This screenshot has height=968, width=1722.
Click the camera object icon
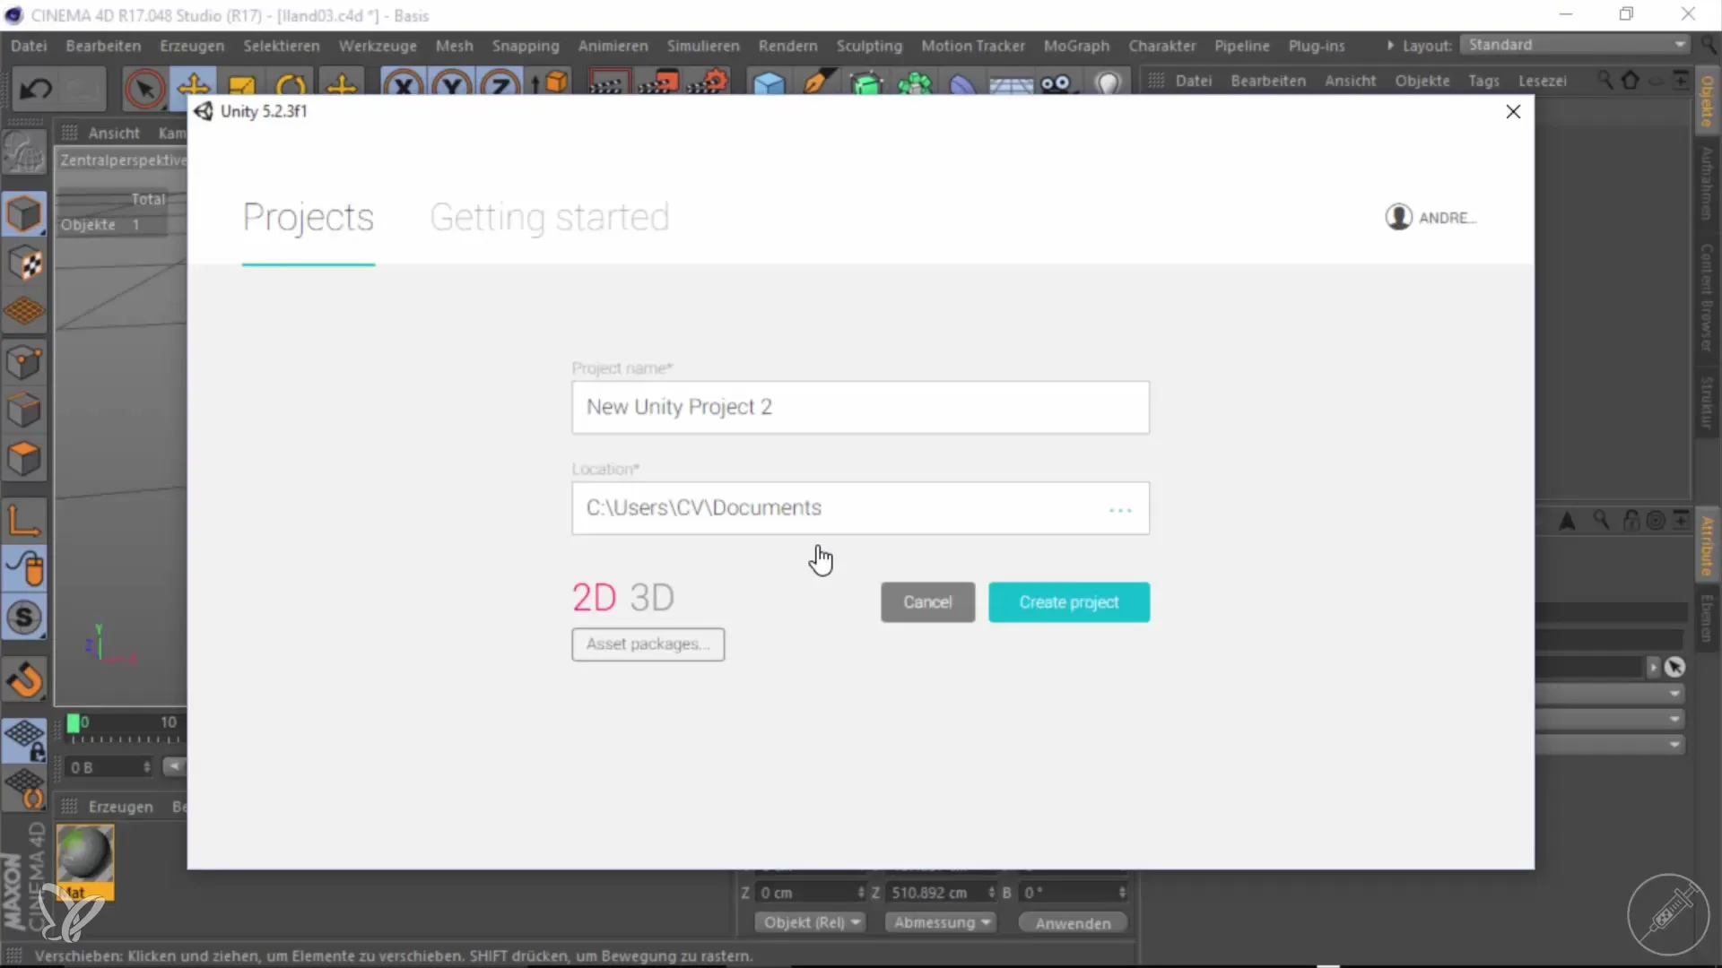click(x=1057, y=85)
